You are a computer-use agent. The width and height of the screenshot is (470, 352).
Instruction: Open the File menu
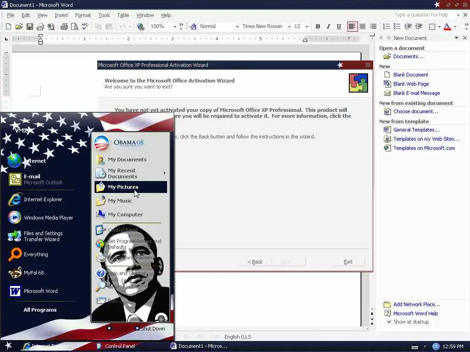pos(11,15)
